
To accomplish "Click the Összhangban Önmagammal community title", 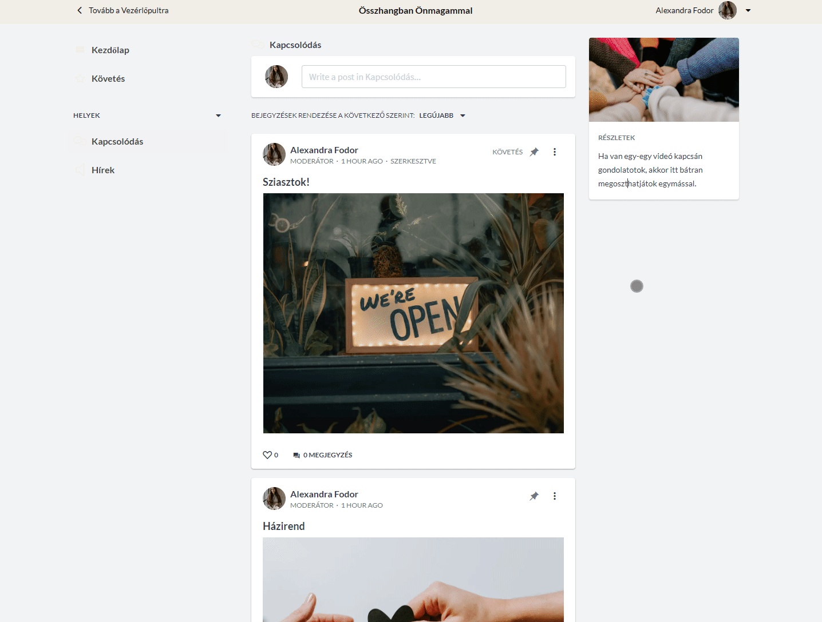I will pos(416,10).
